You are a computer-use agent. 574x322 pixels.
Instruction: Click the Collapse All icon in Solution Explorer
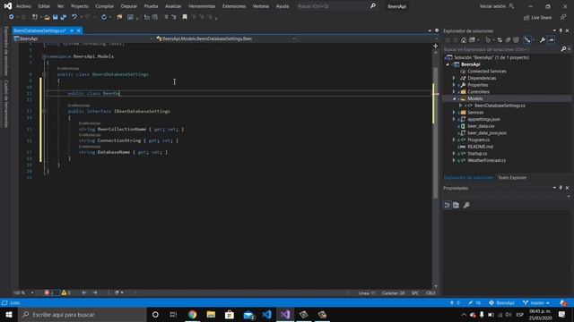point(509,40)
